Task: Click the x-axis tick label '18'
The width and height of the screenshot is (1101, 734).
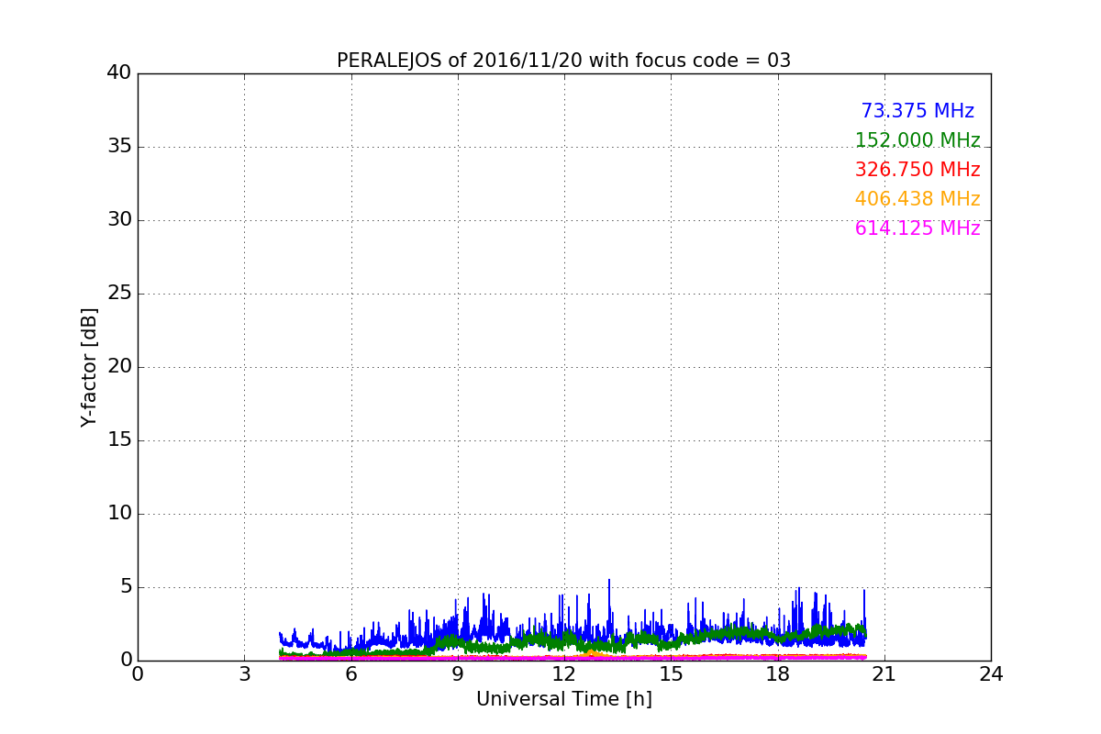Action: [x=777, y=674]
